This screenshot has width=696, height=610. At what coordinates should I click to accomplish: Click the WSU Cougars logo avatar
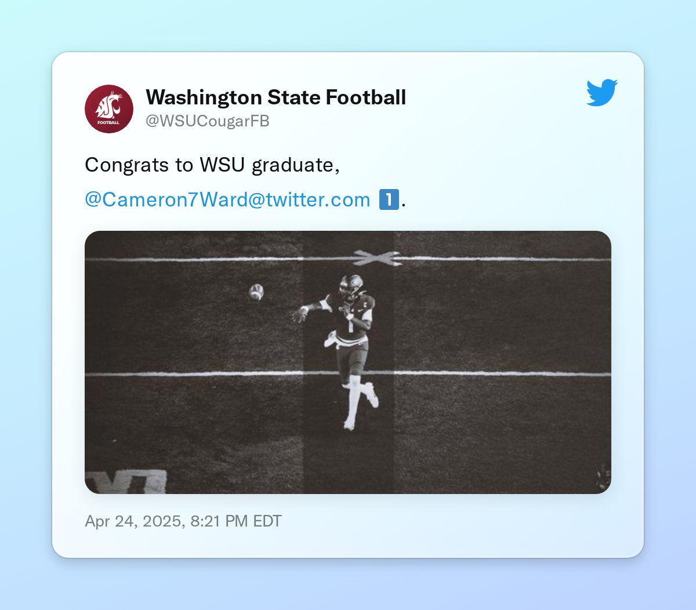tap(109, 109)
